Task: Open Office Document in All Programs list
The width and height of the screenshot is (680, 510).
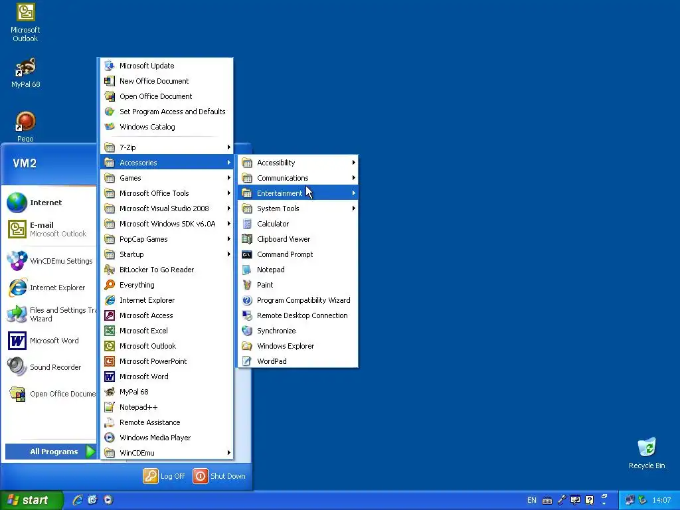Action: coord(167,96)
